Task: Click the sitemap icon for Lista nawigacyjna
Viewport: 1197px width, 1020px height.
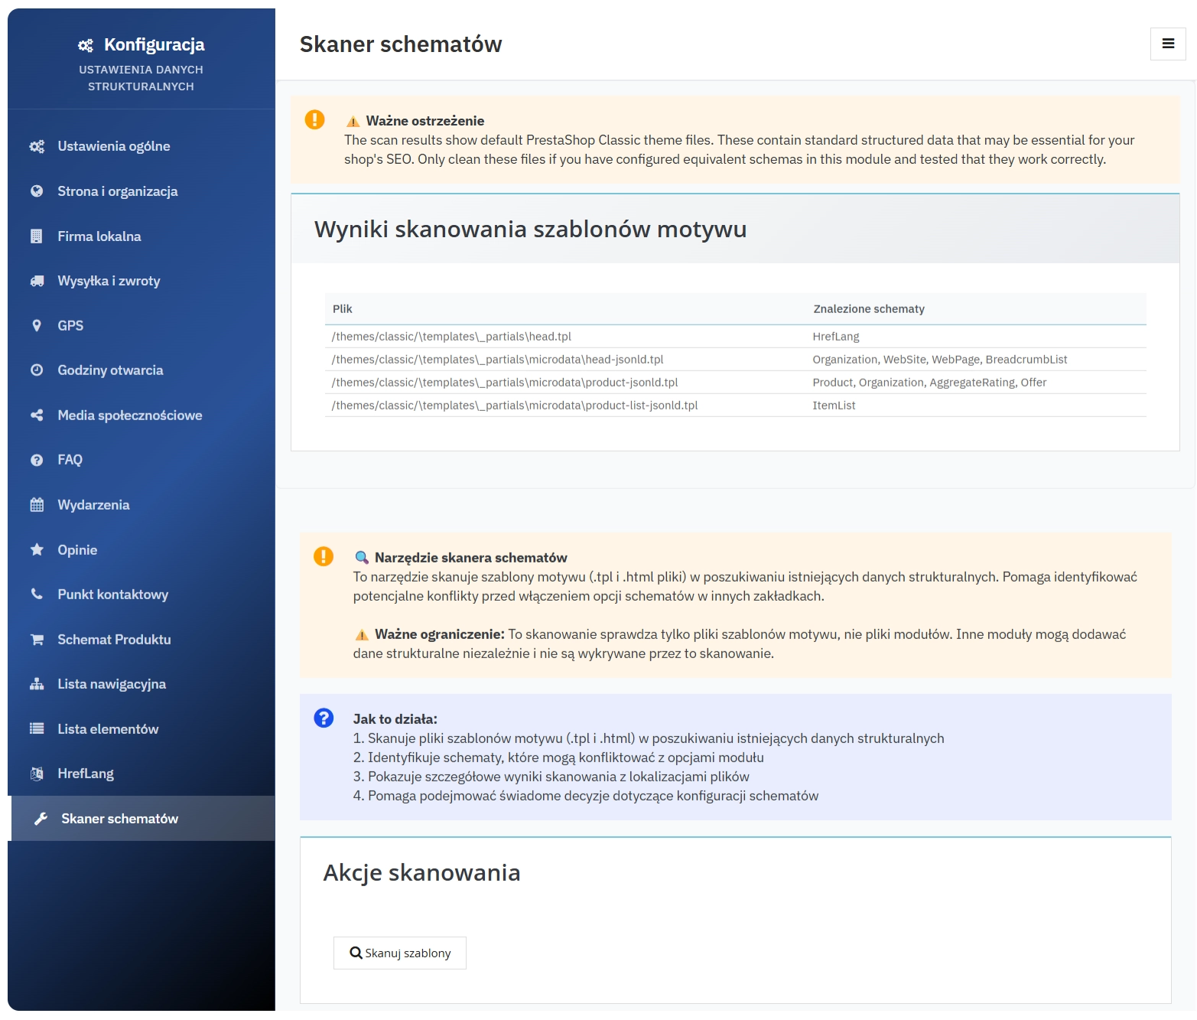Action: (x=37, y=684)
